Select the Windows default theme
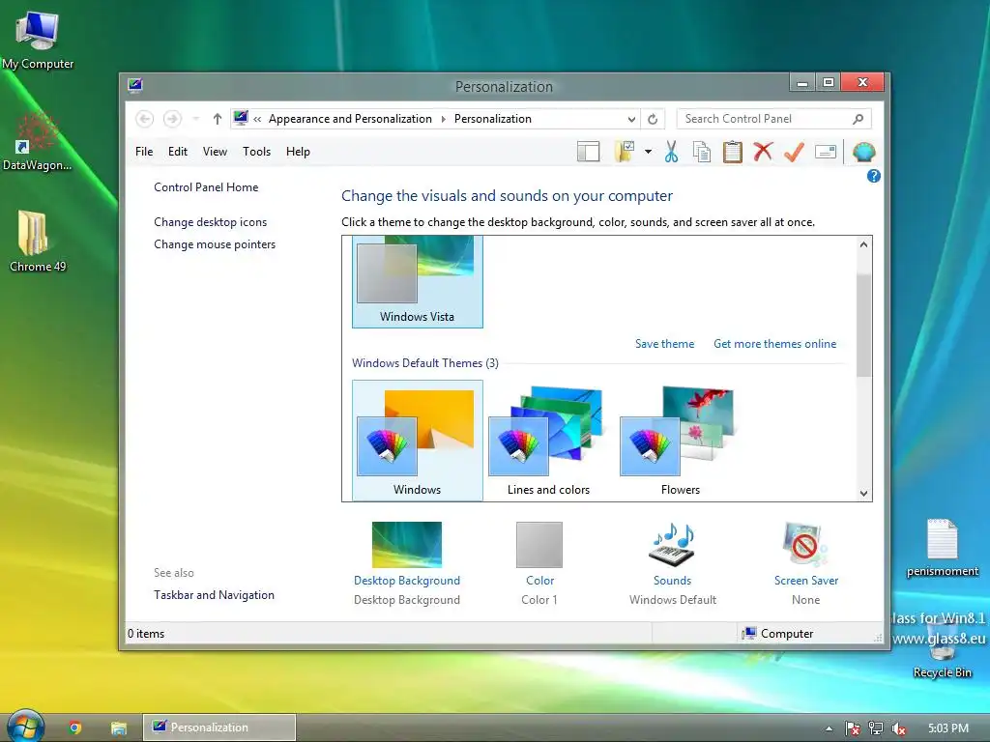This screenshot has width=990, height=742. 418,441
